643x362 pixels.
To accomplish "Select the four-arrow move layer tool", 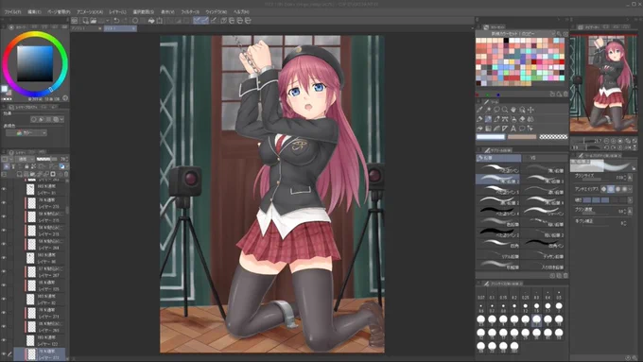I will 530,110.
